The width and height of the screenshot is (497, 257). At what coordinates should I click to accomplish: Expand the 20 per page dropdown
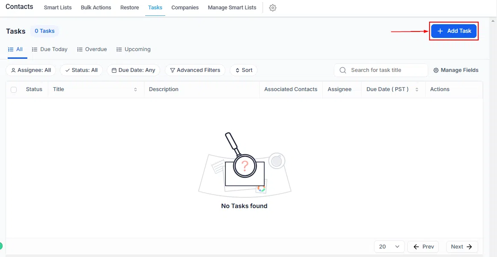click(x=389, y=247)
